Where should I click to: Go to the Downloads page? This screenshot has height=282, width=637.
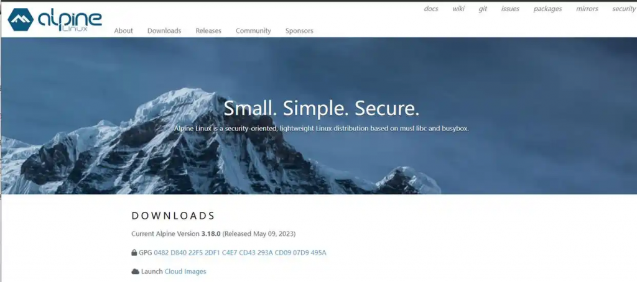(x=164, y=30)
